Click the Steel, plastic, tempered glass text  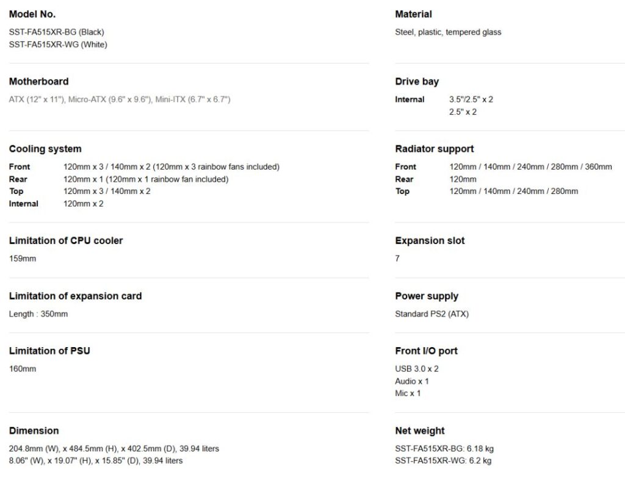point(448,32)
